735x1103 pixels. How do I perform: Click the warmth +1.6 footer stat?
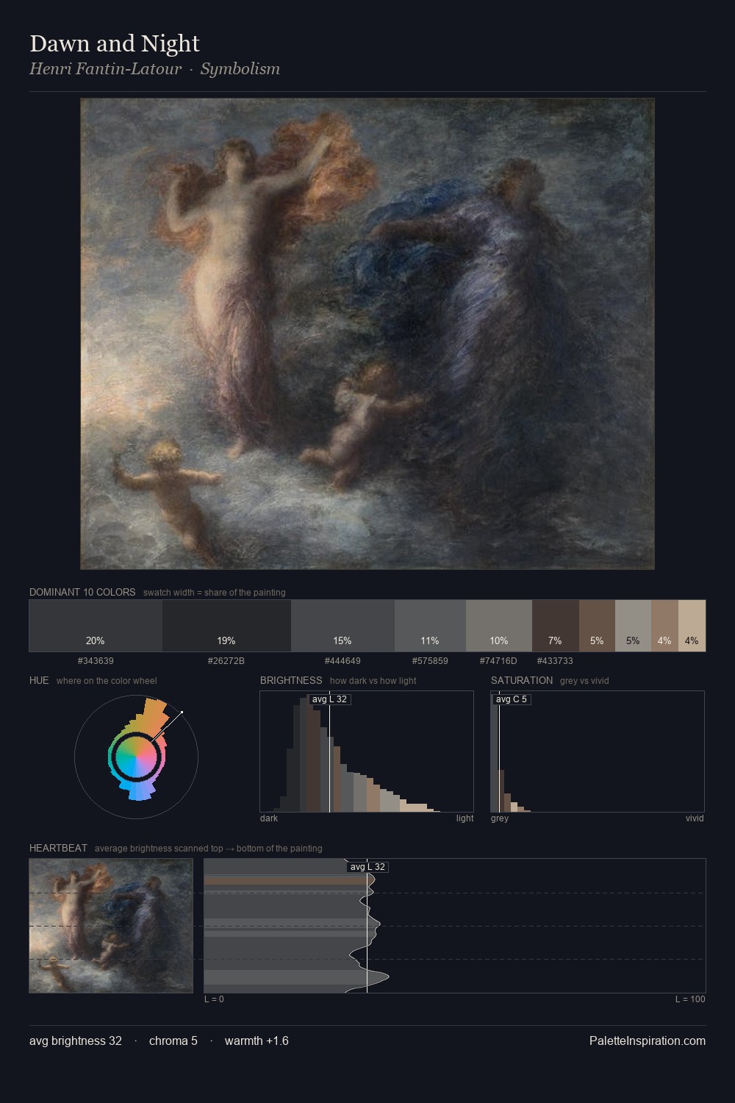[x=257, y=1041]
